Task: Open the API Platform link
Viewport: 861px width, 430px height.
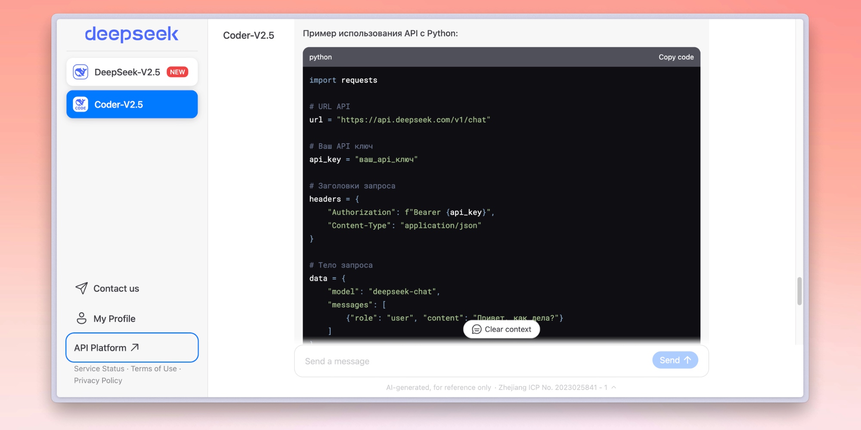Action: tap(132, 347)
